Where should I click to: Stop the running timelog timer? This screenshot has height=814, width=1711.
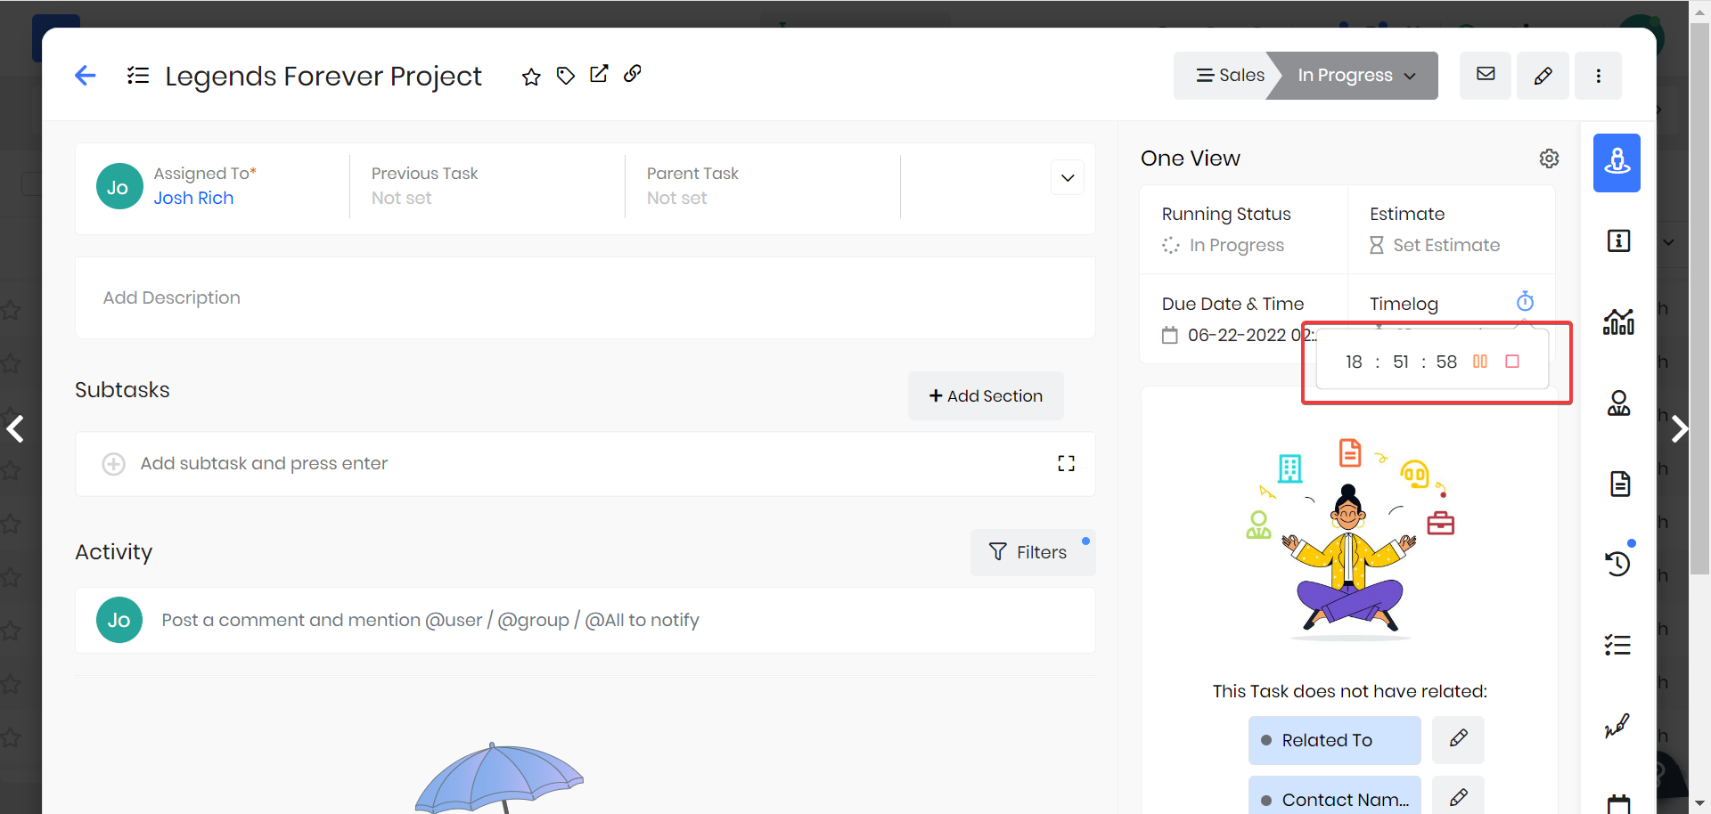pos(1512,362)
